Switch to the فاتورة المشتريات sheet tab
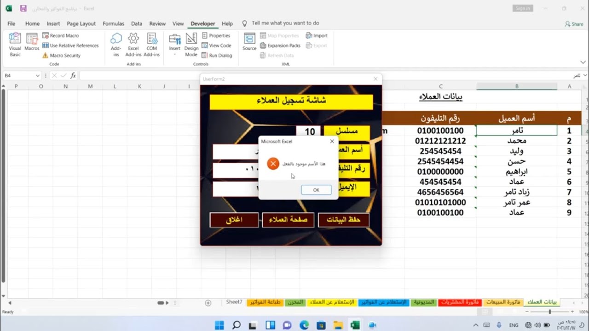This screenshot has height=331, width=589. (460, 302)
